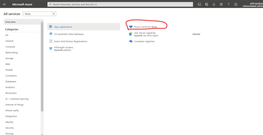The image size is (263, 135).
Task: Select the Mixed reality category
Action: click(12, 111)
